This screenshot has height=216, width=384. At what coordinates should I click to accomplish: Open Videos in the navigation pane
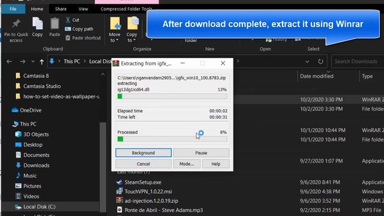coord(31,196)
